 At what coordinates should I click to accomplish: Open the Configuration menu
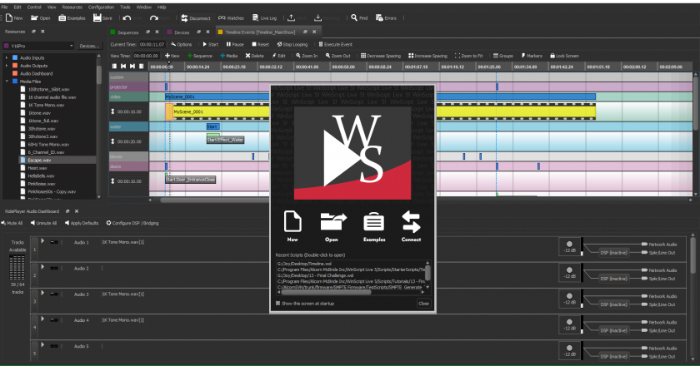click(x=101, y=7)
